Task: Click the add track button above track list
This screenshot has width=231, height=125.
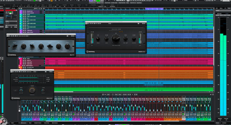Action: coord(20,8)
